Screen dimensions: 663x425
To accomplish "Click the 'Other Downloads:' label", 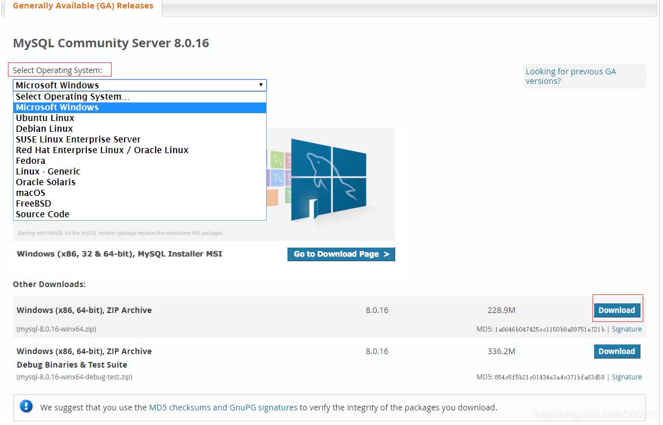I will 49,284.
